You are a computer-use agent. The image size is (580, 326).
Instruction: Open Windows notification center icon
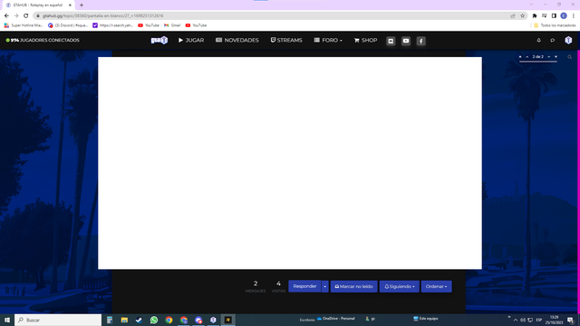pyautogui.click(x=571, y=320)
